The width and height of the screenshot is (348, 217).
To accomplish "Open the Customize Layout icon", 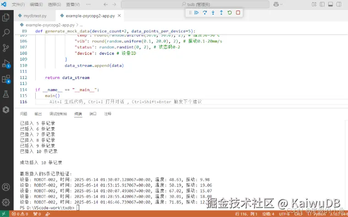I will tap(314, 5).
